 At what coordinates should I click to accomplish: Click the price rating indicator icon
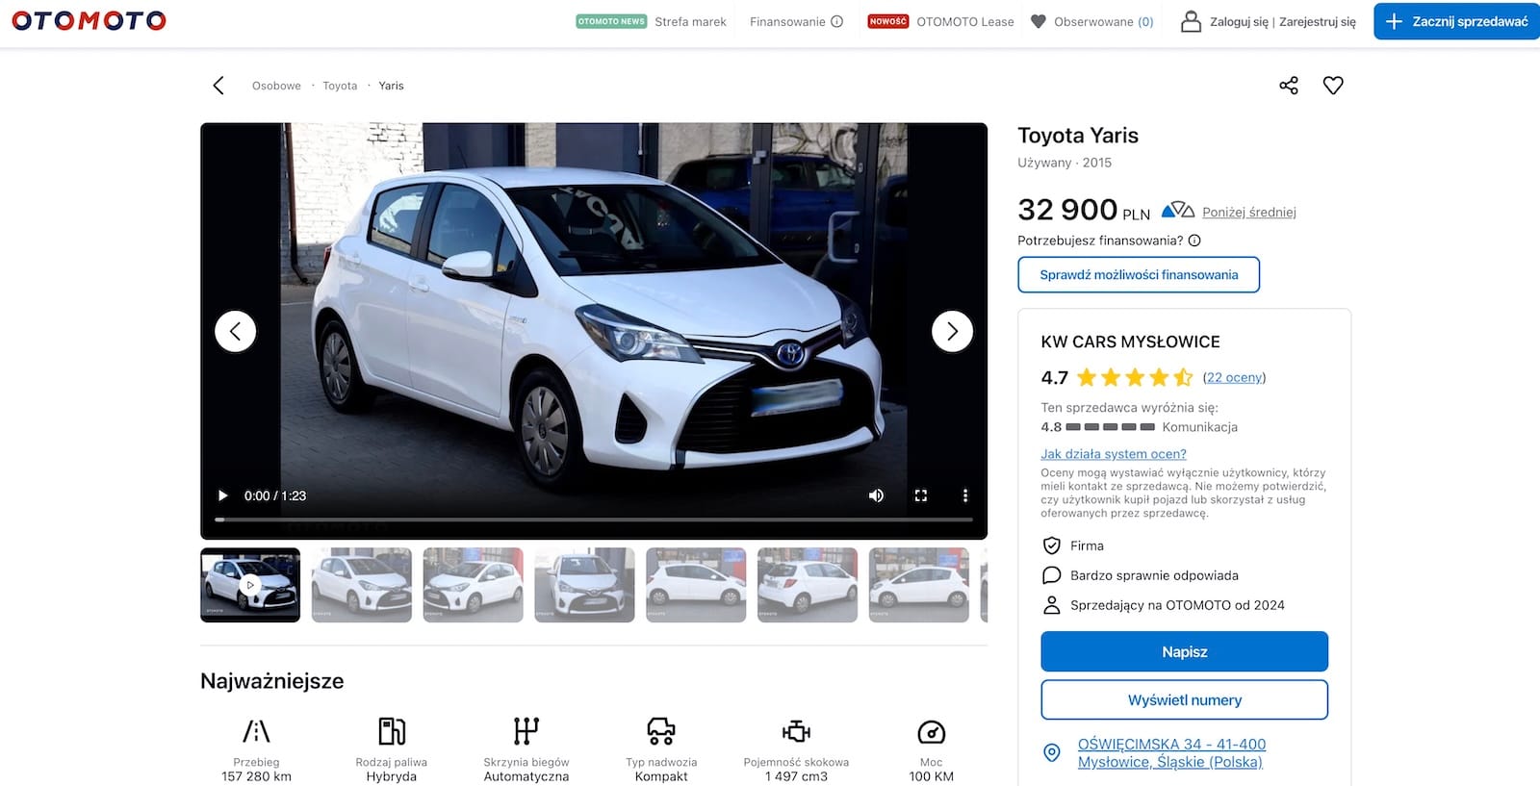point(1178,210)
